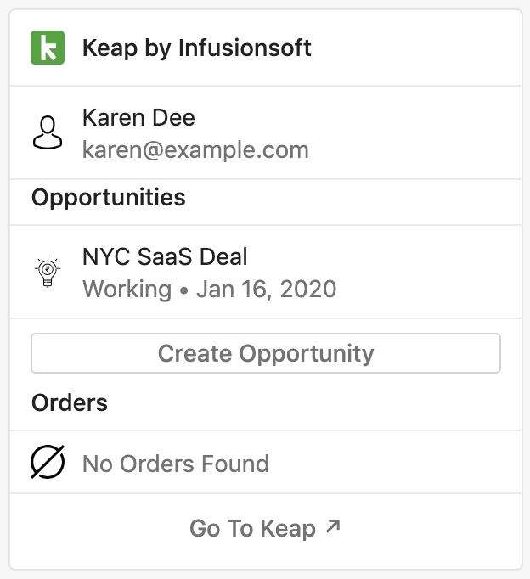Click the Keap app header bar
This screenshot has width=530, height=579.
click(x=266, y=48)
